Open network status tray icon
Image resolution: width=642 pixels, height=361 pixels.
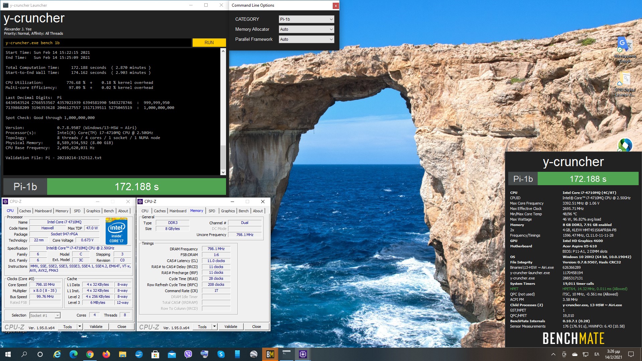[585, 354]
